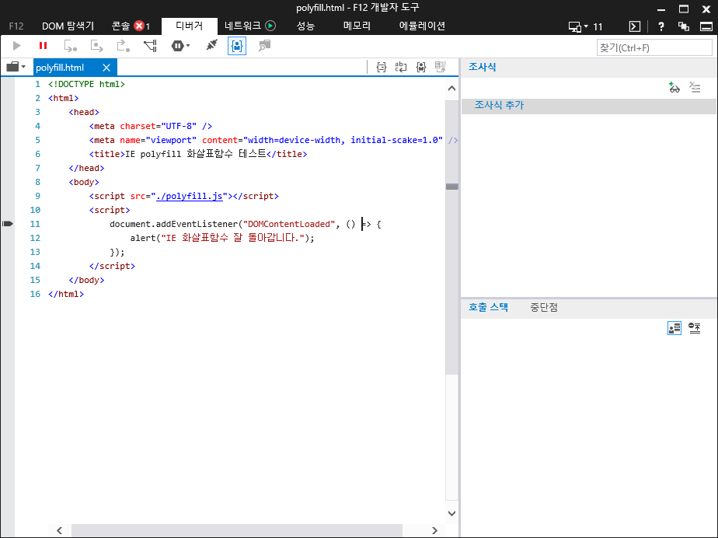Click the horizontal scrollbar left arrow

(60, 530)
